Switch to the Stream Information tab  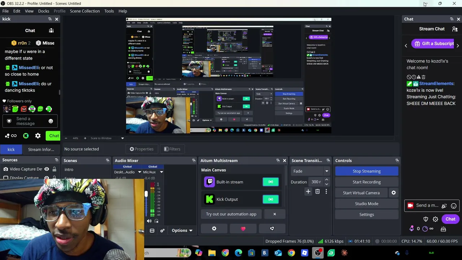coord(41,149)
